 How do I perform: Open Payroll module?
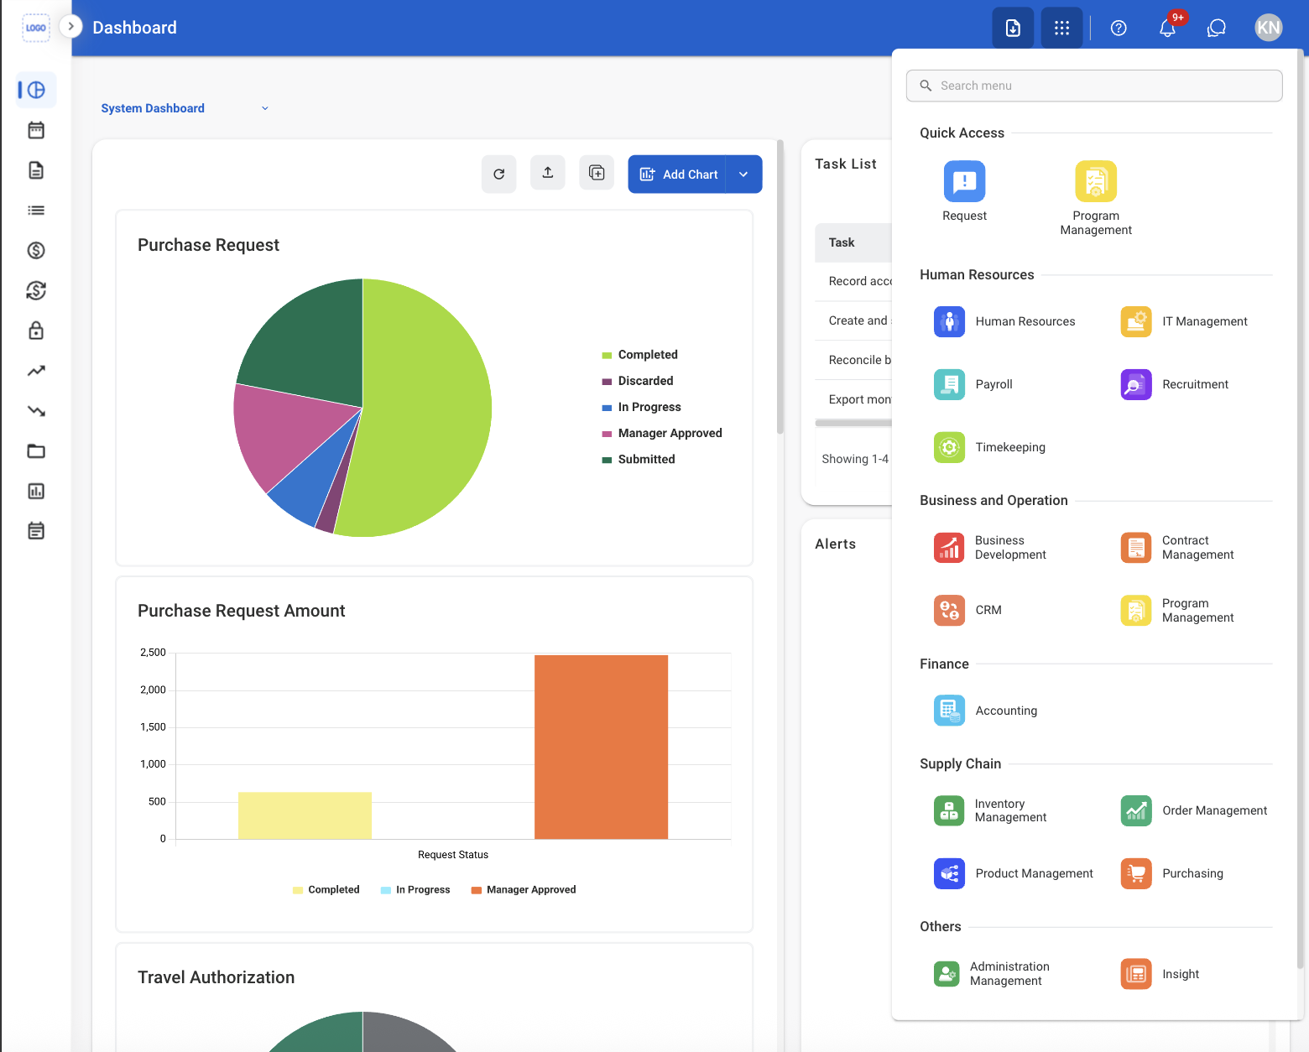point(973,384)
